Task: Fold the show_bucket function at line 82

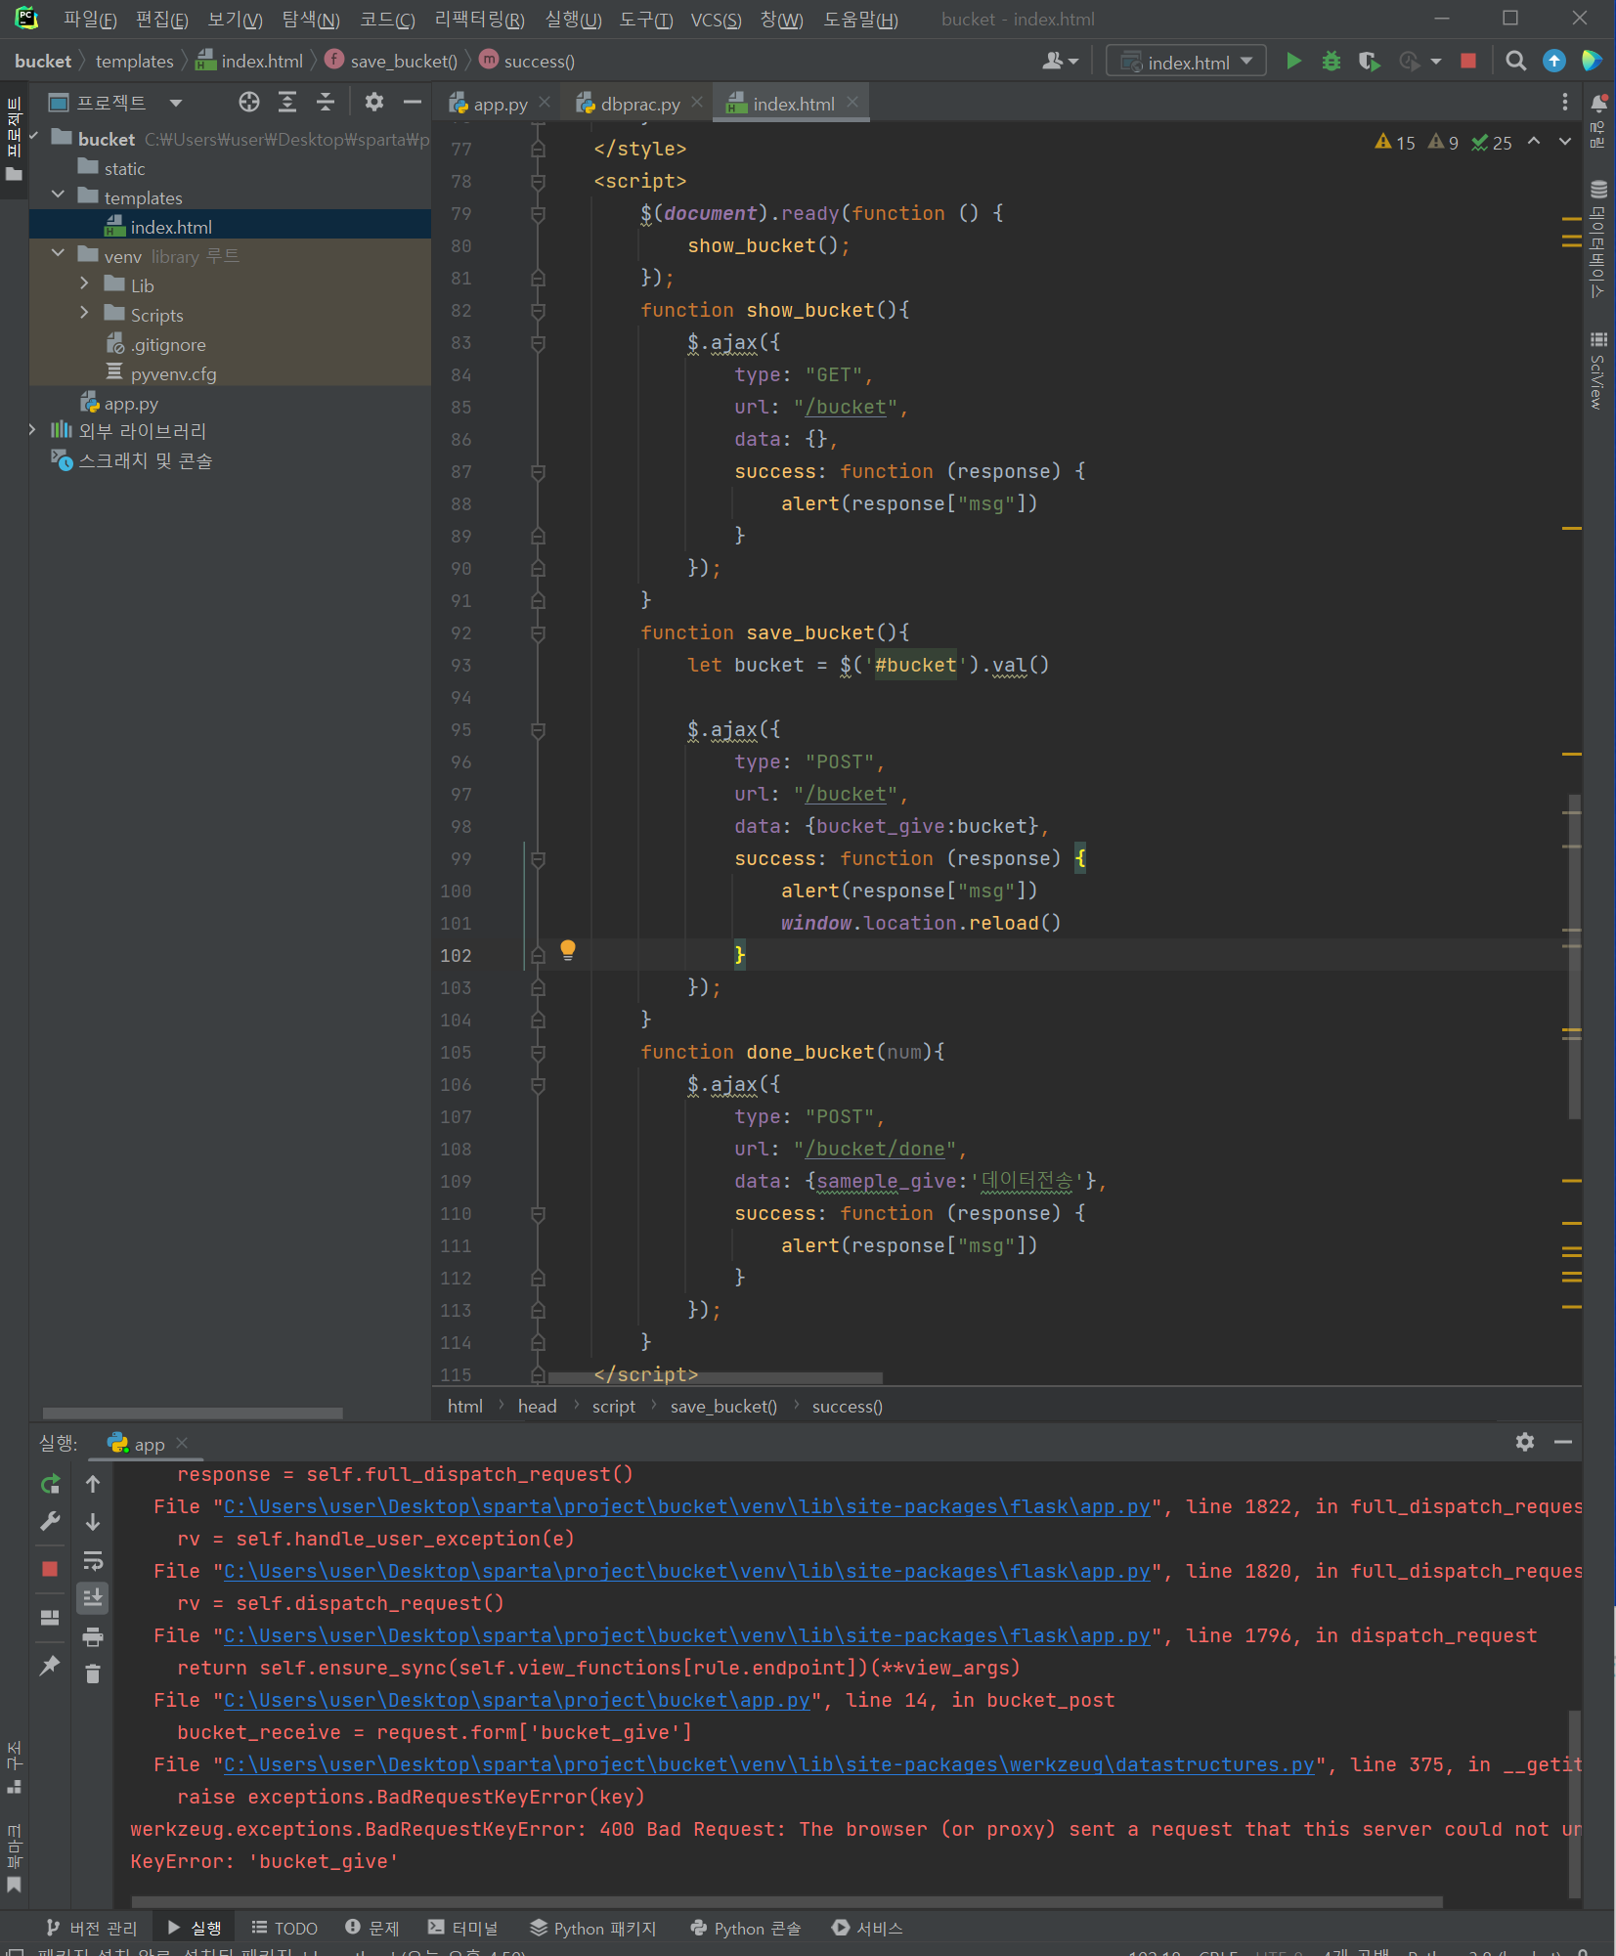Action: [538, 311]
